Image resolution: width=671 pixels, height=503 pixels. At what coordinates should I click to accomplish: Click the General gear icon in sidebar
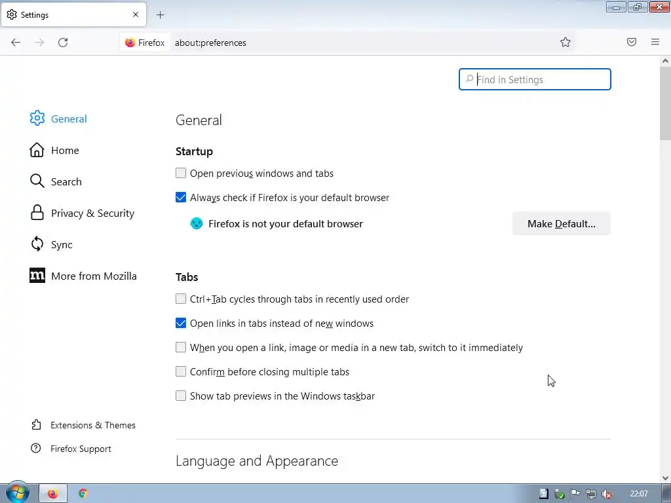coord(37,119)
